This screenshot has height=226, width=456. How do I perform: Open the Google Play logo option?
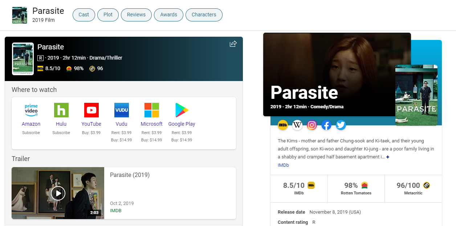[182, 110]
